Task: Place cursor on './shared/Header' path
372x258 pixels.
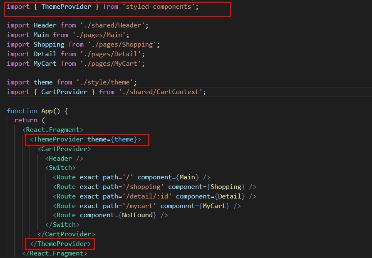Action: coord(112,25)
